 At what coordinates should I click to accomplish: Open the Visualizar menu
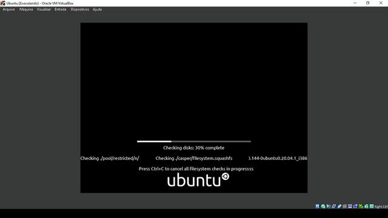[44, 10]
